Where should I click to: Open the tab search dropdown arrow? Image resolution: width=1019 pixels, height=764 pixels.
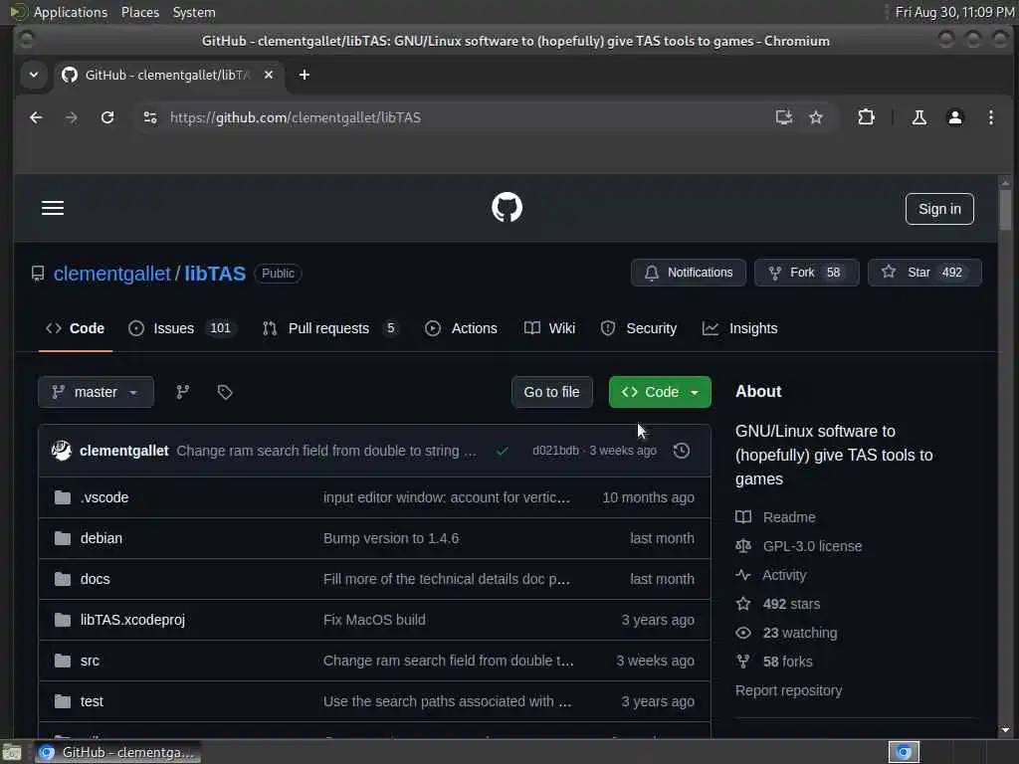(x=34, y=75)
